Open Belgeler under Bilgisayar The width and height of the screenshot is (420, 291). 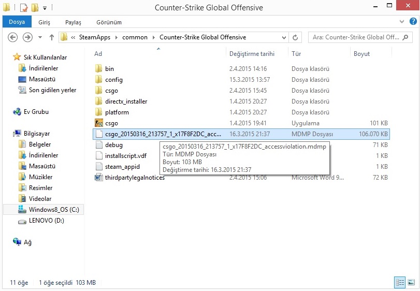(x=40, y=144)
